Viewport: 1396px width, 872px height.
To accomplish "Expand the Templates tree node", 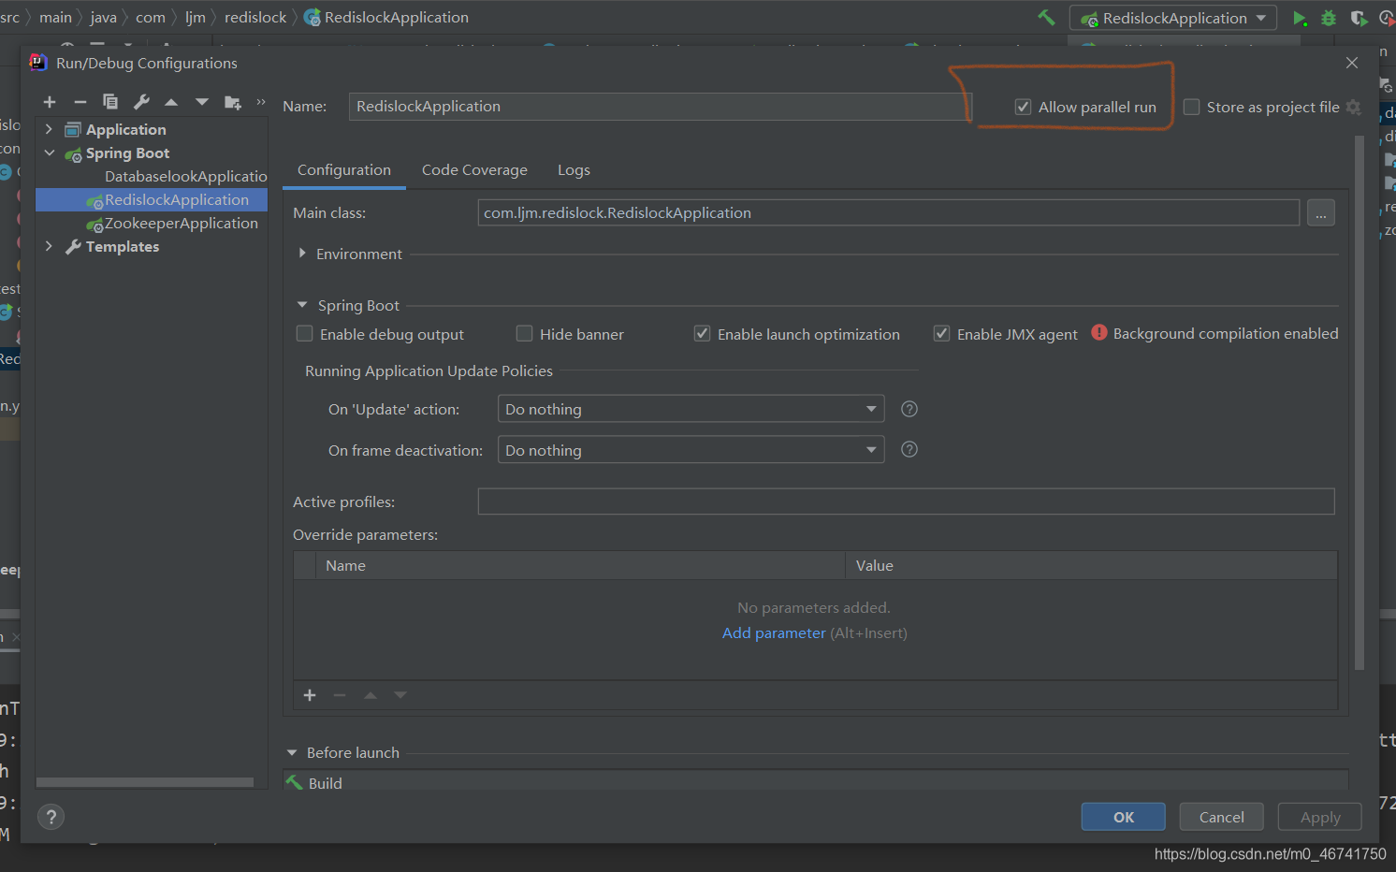I will pos(50,246).
